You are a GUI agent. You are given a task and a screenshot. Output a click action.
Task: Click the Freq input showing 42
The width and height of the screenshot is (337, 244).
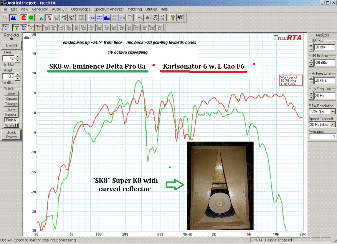point(9,58)
